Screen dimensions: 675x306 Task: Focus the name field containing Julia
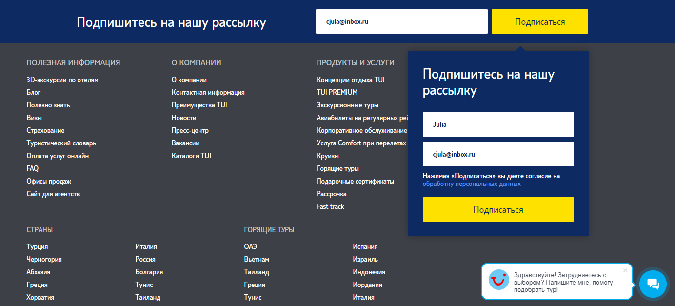click(498, 124)
